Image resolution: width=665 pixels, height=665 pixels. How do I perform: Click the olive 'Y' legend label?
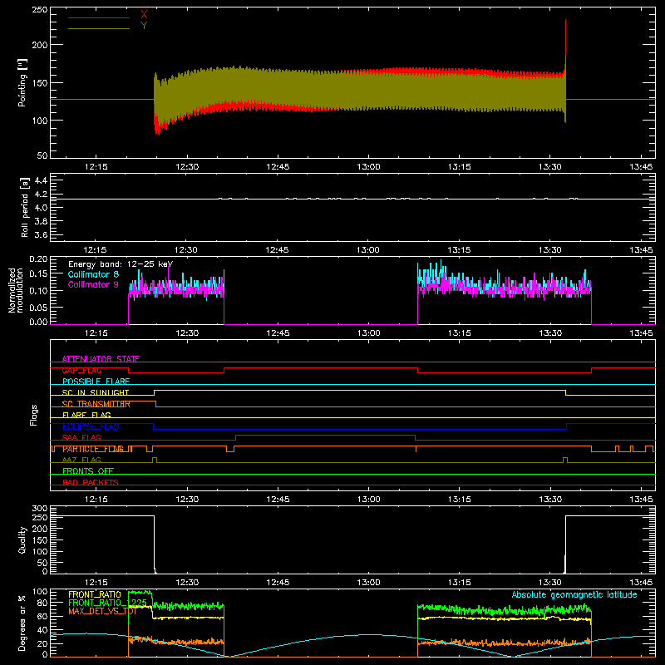pyautogui.click(x=144, y=26)
